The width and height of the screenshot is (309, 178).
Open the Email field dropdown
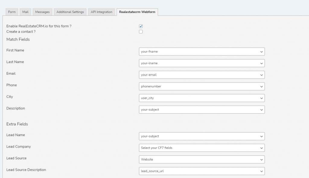click(202, 75)
